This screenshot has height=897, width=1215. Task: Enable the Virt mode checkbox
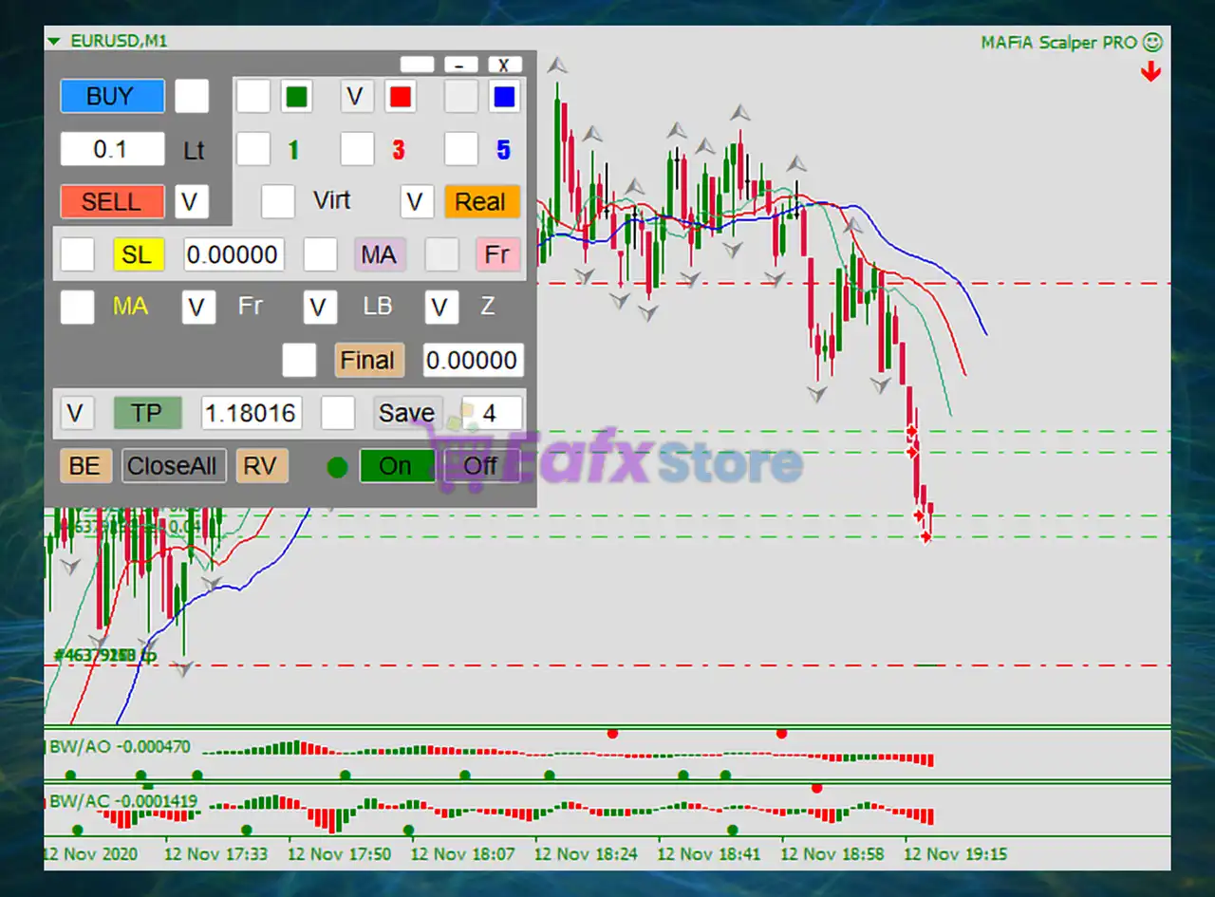tap(277, 201)
